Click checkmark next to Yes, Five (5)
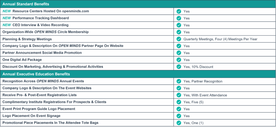 coord(179,102)
